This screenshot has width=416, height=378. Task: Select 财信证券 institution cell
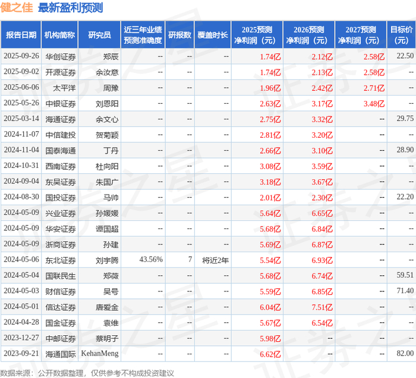point(61,291)
